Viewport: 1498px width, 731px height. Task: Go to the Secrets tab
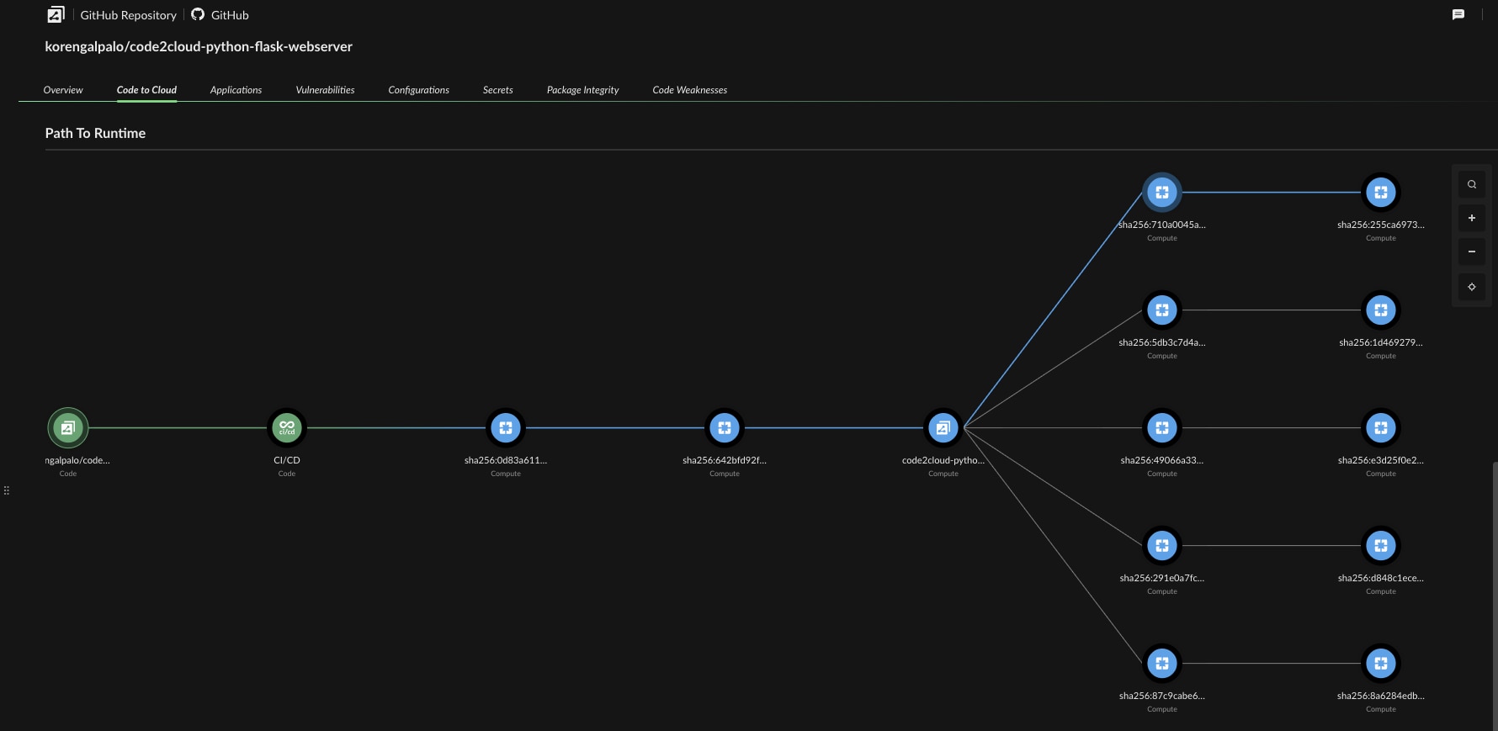(497, 90)
